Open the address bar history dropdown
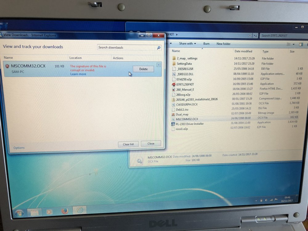The image size is (308, 231). pos(249,36)
